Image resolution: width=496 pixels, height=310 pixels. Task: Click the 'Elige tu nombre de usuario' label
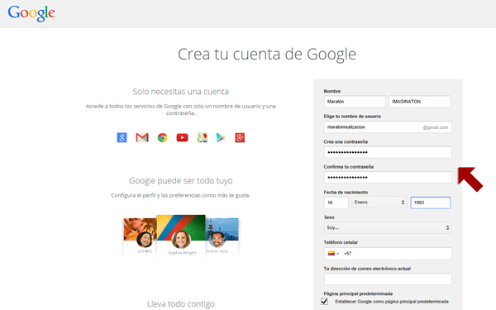(352, 116)
